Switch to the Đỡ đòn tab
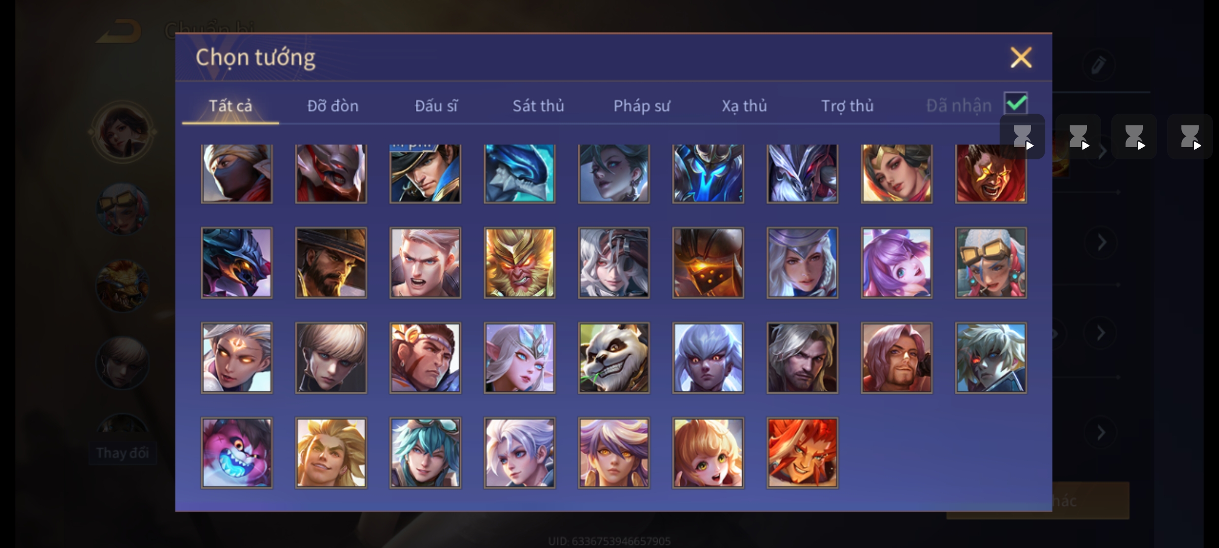This screenshot has width=1219, height=548. tap(333, 106)
